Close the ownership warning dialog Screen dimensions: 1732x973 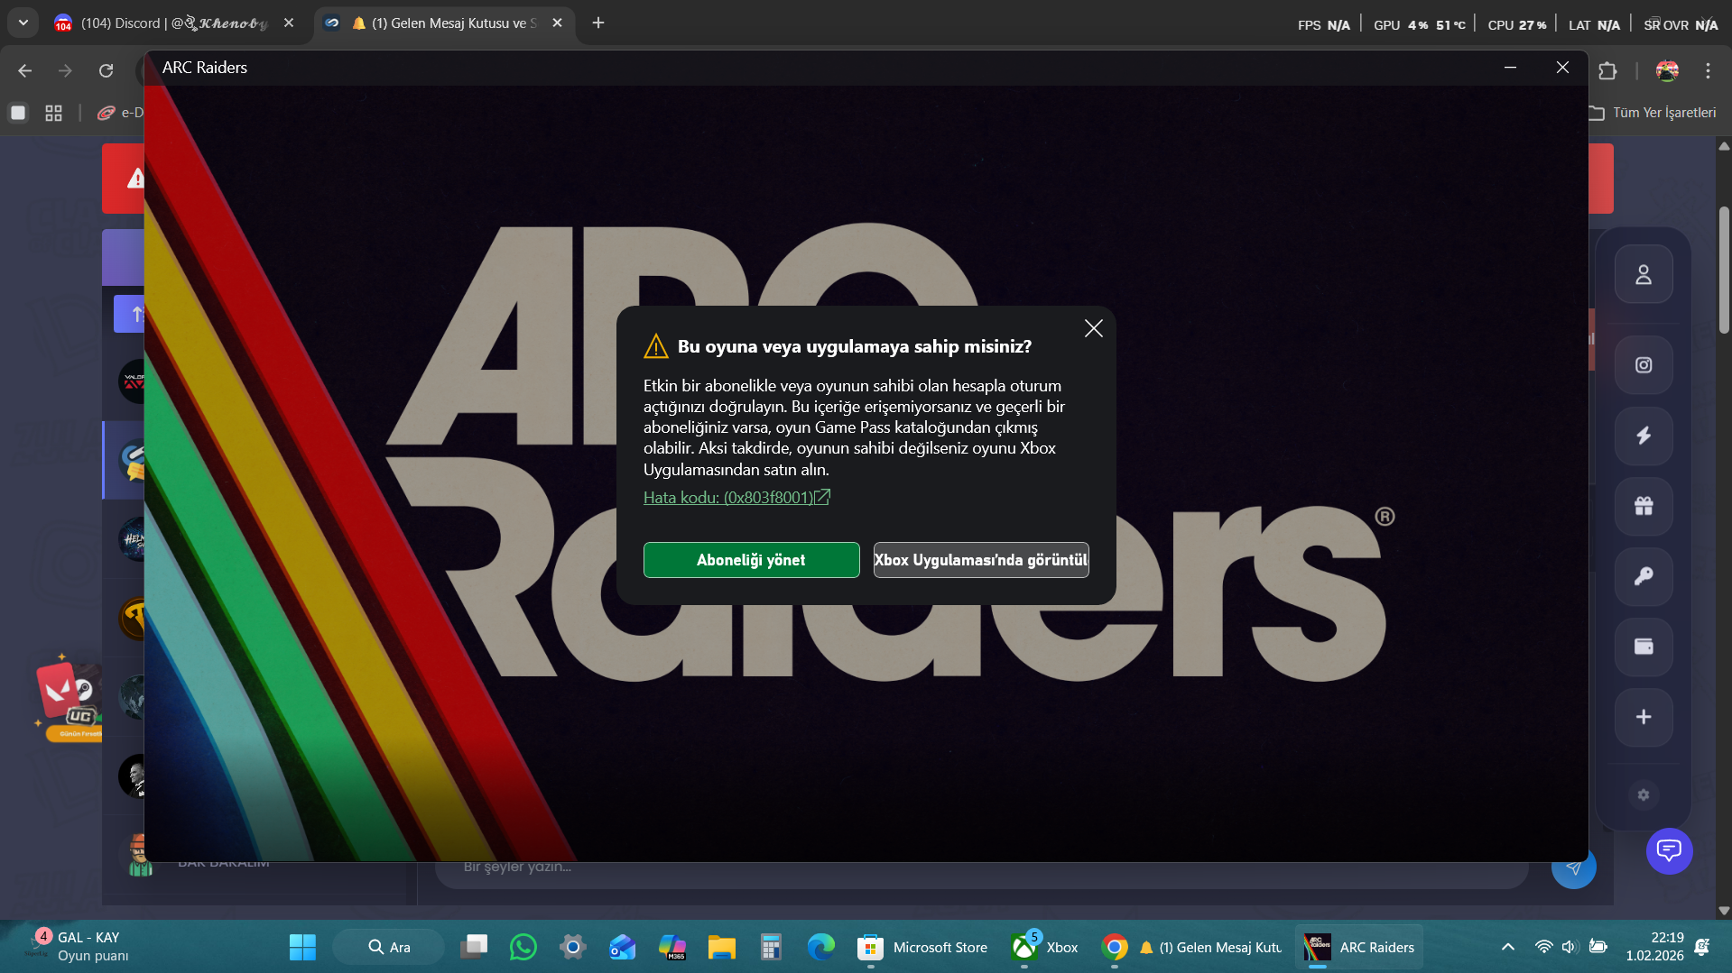coord(1093,328)
